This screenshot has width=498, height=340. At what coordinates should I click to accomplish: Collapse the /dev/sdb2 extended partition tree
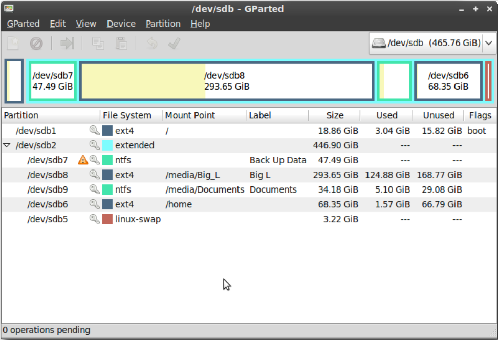7,145
